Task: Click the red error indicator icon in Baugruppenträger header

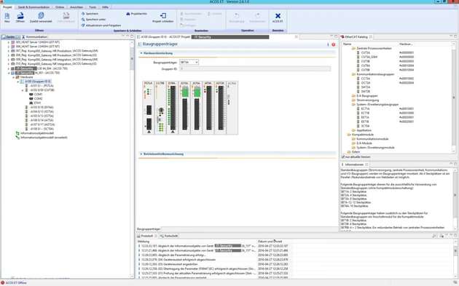Action: click(x=334, y=44)
